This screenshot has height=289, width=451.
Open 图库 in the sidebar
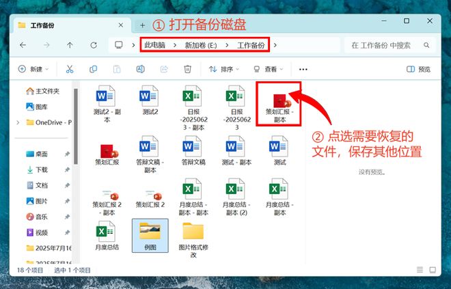[x=37, y=107]
